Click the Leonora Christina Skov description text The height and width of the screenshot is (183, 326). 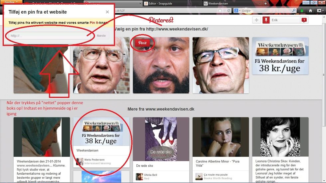click(279, 171)
